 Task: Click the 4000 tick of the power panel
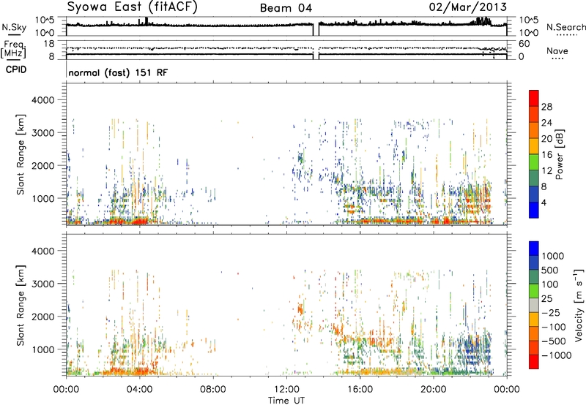coord(42,100)
